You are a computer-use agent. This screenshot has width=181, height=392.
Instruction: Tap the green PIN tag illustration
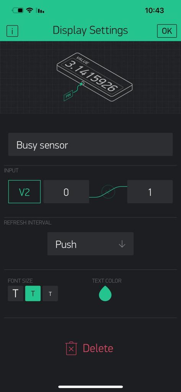click(x=68, y=95)
